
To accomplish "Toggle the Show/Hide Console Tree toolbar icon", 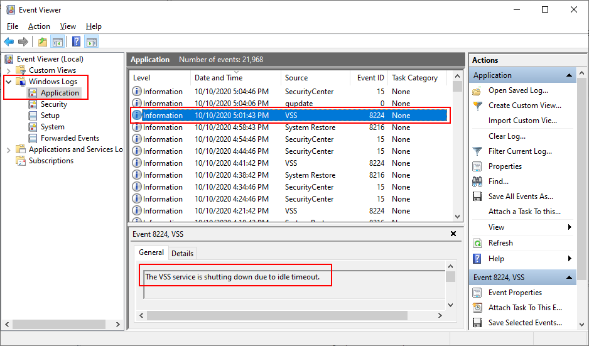I will point(58,41).
